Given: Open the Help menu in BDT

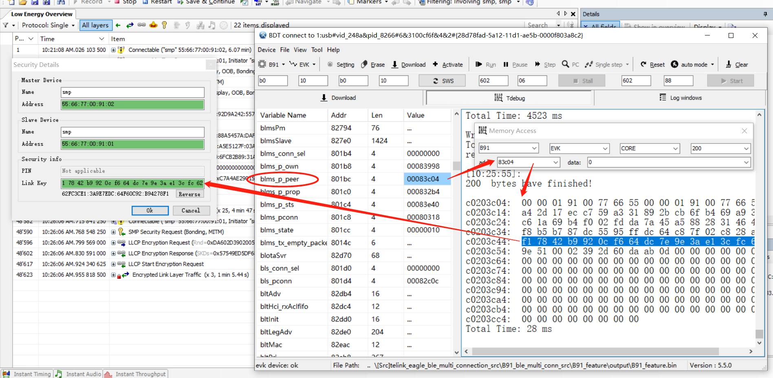Looking at the screenshot, I should [x=333, y=50].
